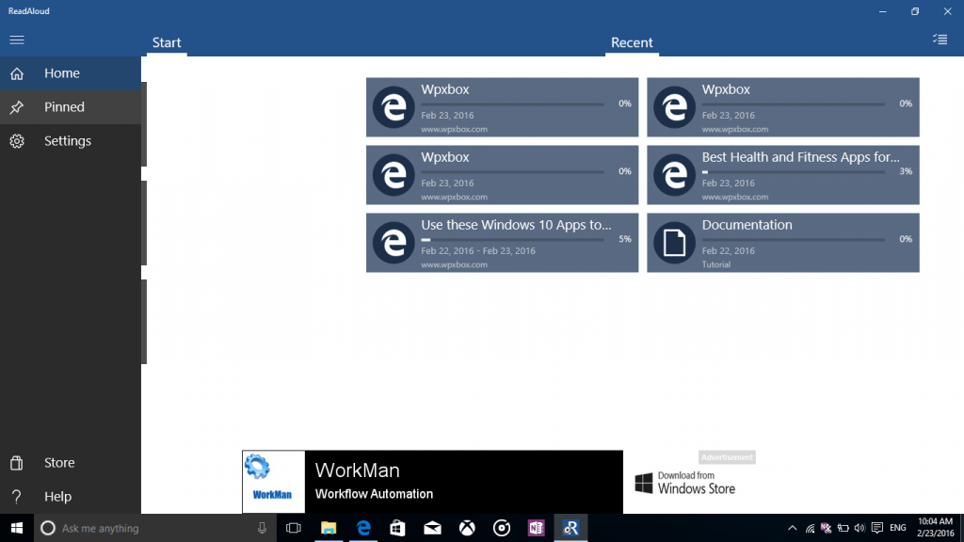The width and height of the screenshot is (964, 542).
Task: Click the 5% progress value
Action: point(625,239)
